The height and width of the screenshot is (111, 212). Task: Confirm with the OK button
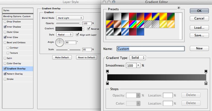point(199,11)
